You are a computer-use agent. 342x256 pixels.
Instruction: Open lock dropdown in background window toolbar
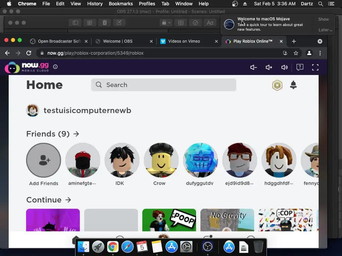(166, 23)
